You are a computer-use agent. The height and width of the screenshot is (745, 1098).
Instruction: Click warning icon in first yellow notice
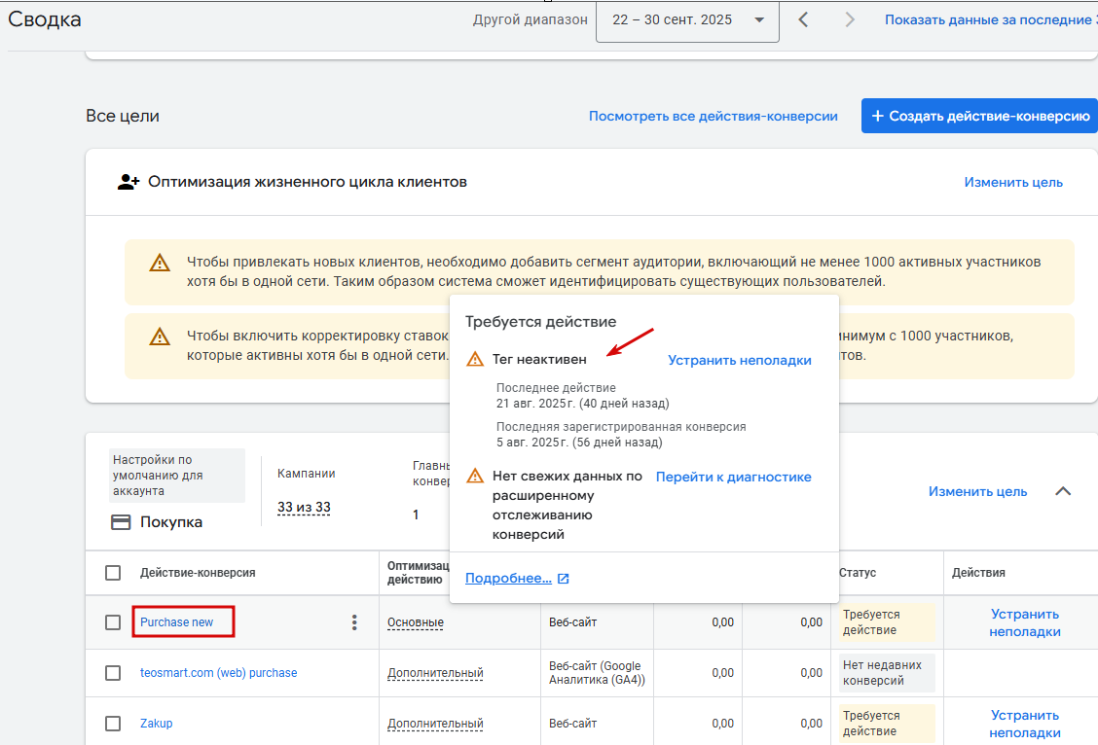click(x=160, y=263)
